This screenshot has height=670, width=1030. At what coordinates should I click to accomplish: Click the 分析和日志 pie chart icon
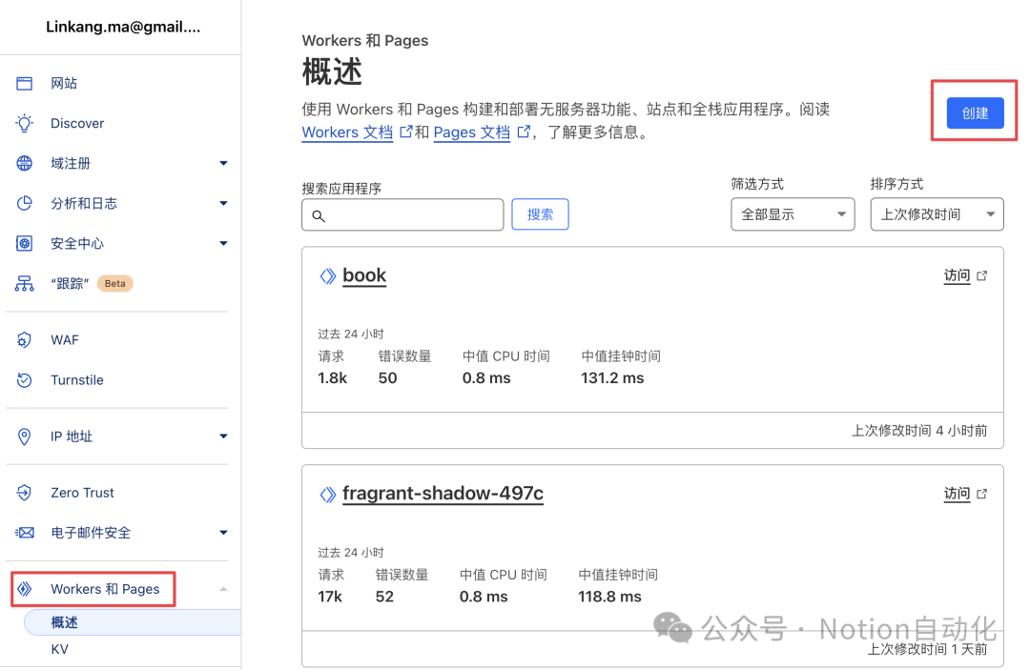pos(24,203)
